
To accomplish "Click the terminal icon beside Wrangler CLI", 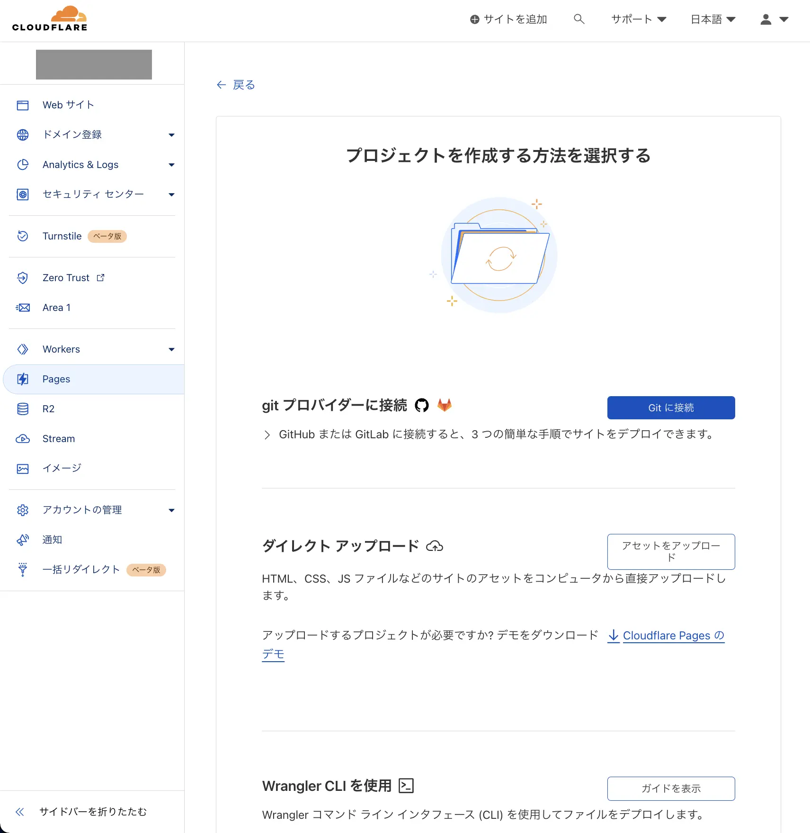I will click(406, 786).
